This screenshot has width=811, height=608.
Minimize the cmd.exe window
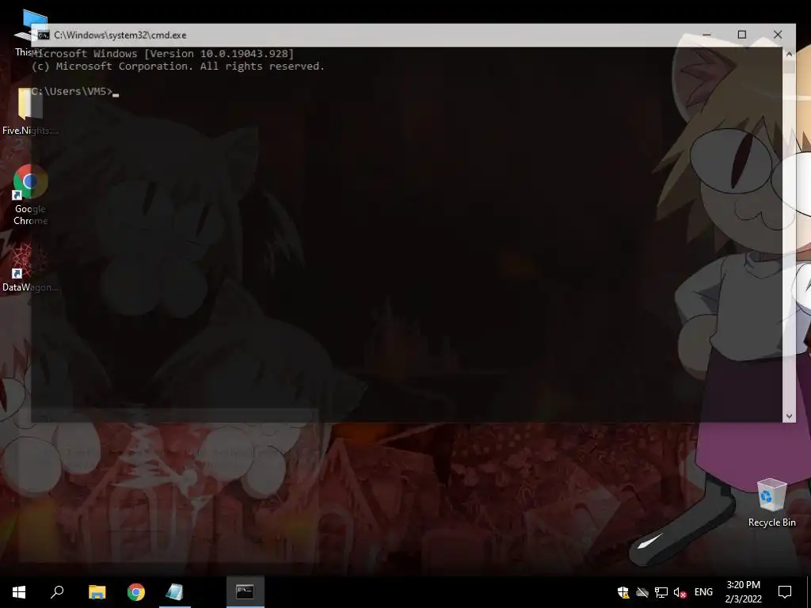coord(706,35)
